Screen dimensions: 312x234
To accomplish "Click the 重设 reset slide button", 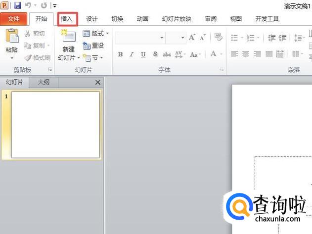I will point(93,46).
